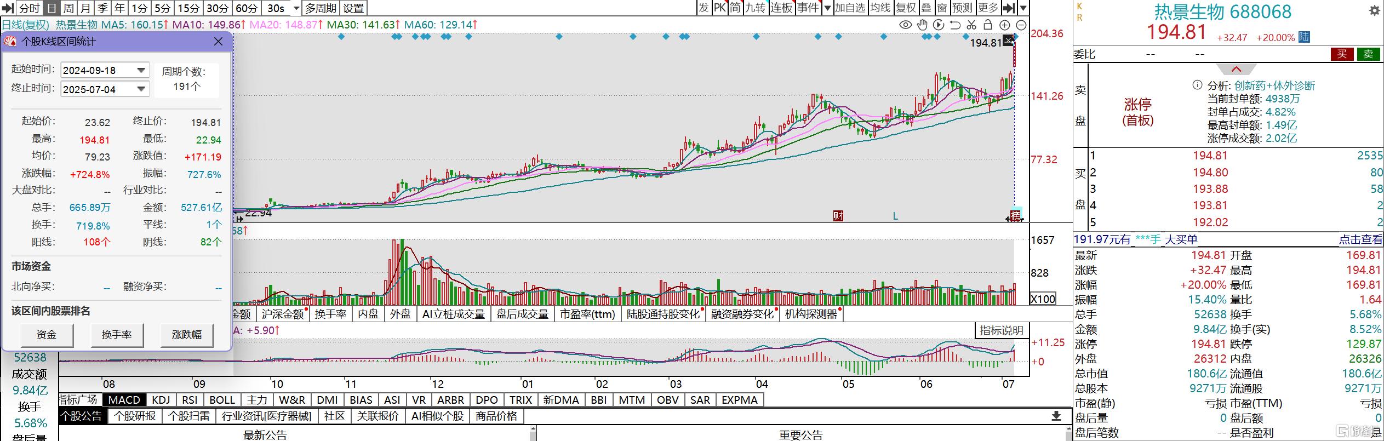Click the download arrow icon in announcements panel
Image resolution: width=1384 pixels, height=441 pixels.
click(1056, 416)
